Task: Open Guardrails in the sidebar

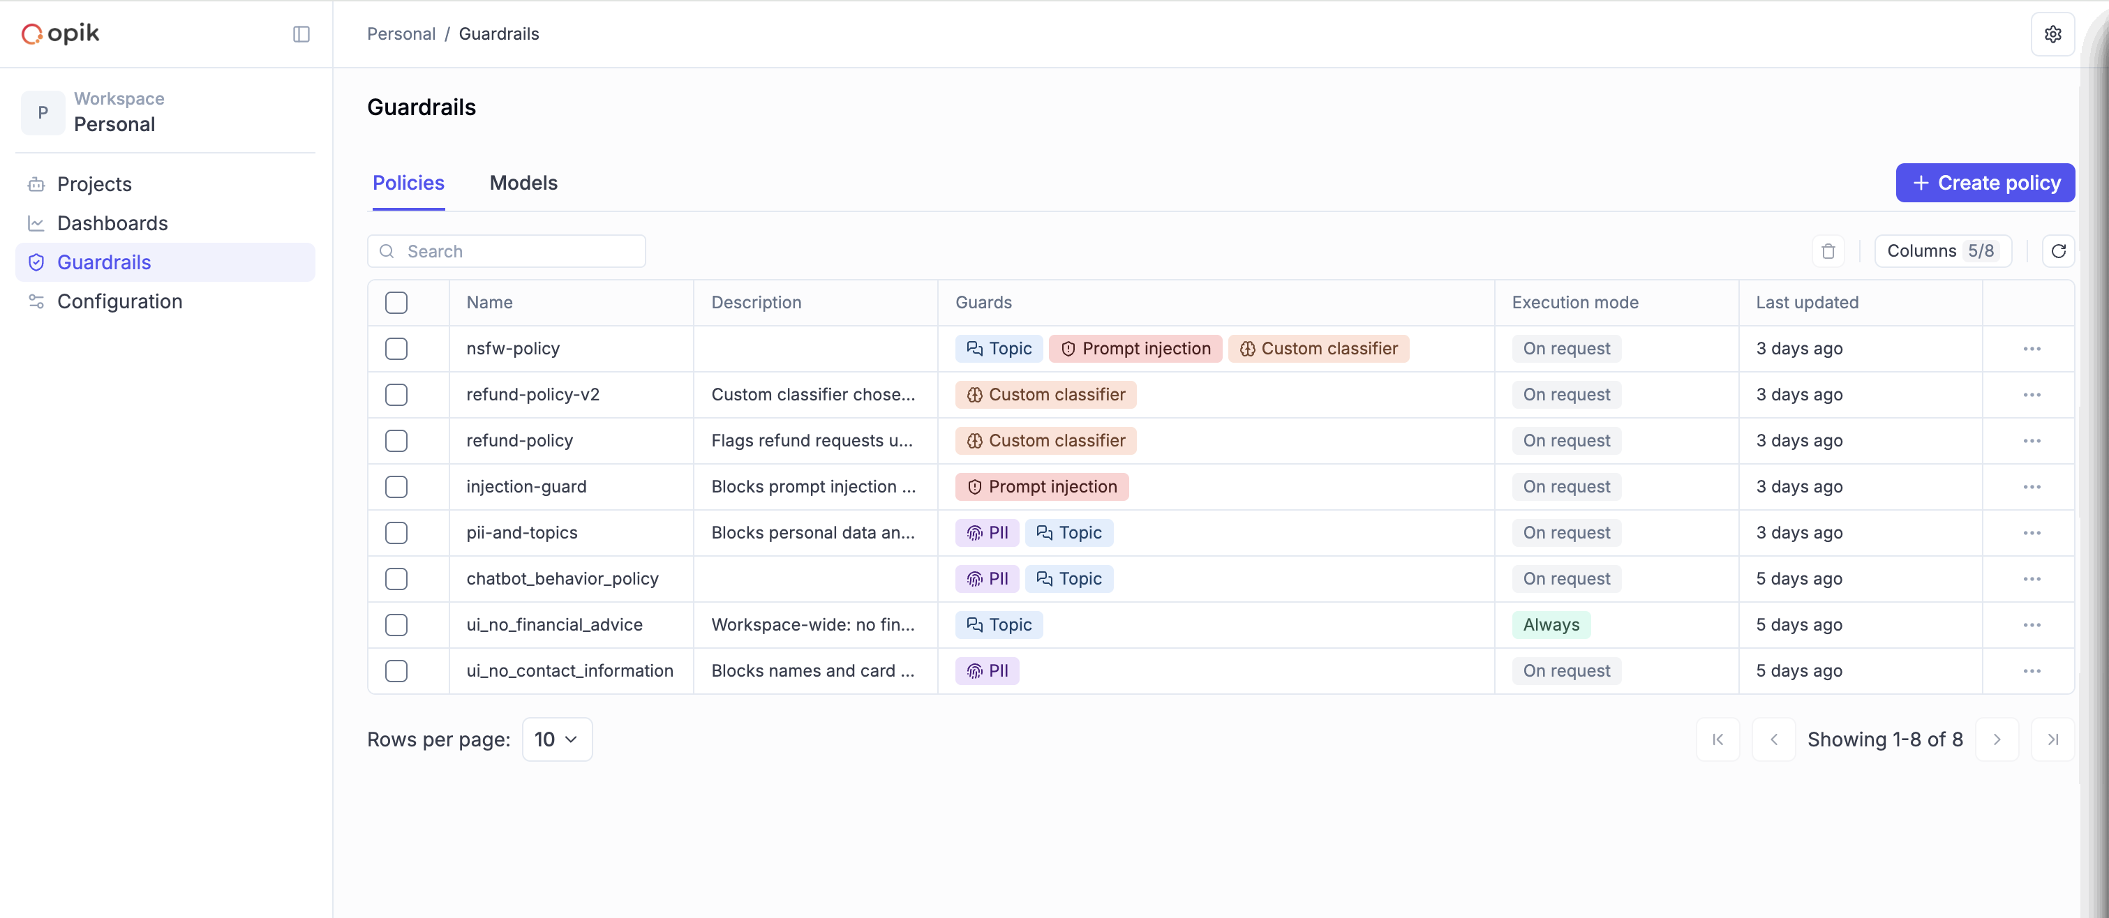Action: (165, 263)
